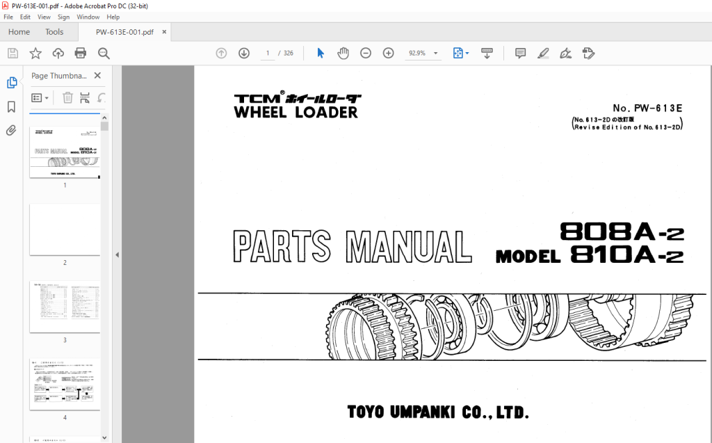Switch to the Home tab

click(19, 32)
